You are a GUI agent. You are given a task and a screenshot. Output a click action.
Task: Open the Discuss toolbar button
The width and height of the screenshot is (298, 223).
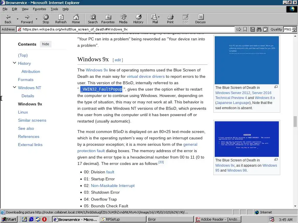pyautogui.click(x=200, y=19)
